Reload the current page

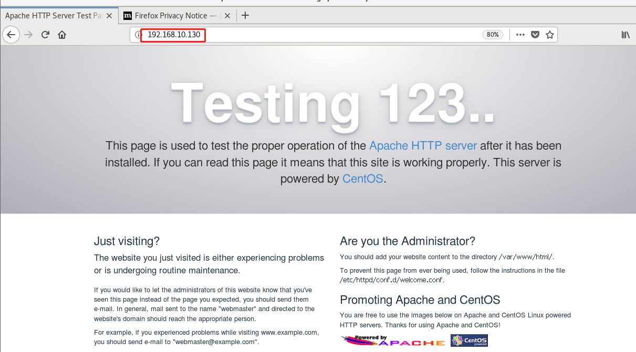46,35
